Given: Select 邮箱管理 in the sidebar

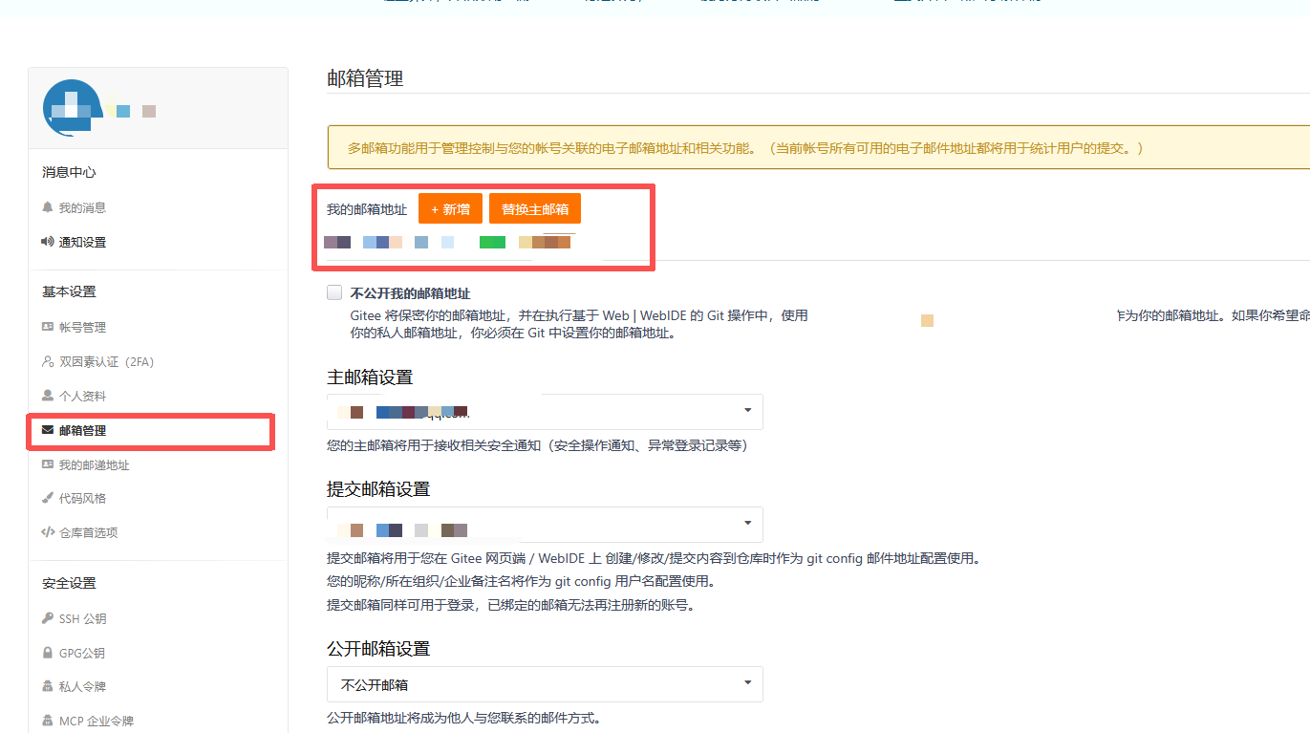Looking at the screenshot, I should (82, 430).
